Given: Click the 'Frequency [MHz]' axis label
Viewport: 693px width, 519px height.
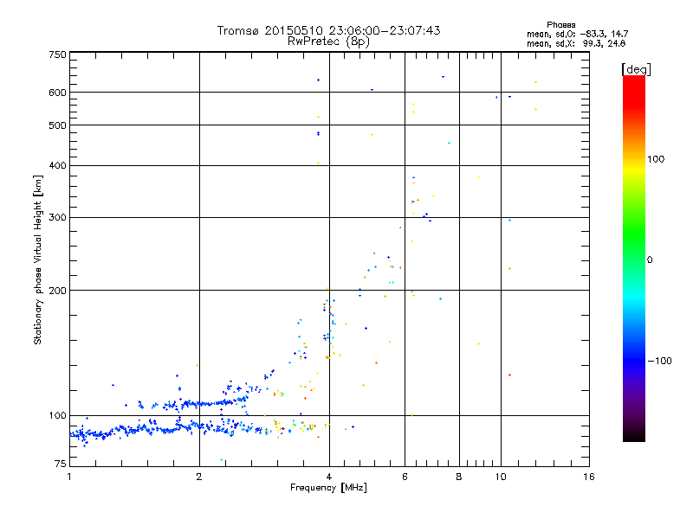Looking at the screenshot, I should pos(328,488).
